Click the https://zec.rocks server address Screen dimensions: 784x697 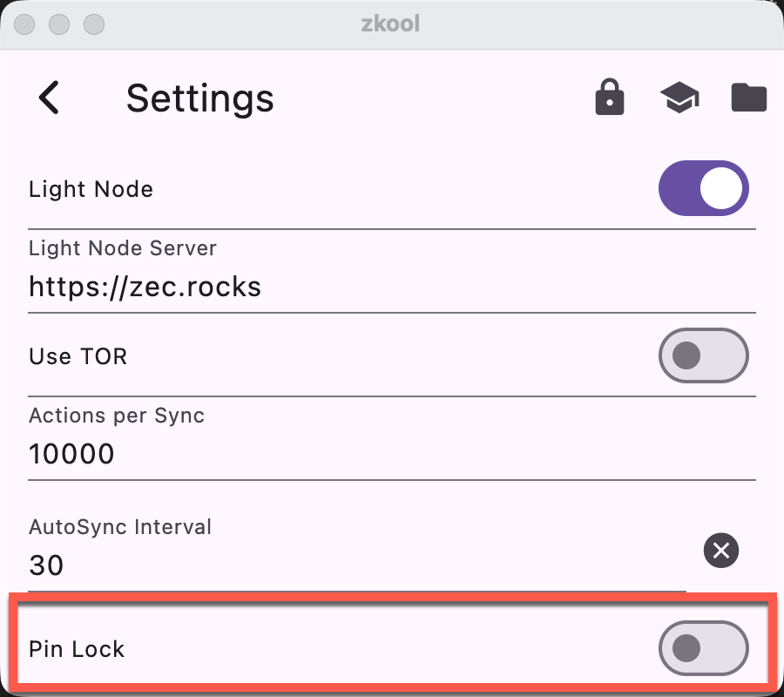pyautogui.click(x=145, y=287)
